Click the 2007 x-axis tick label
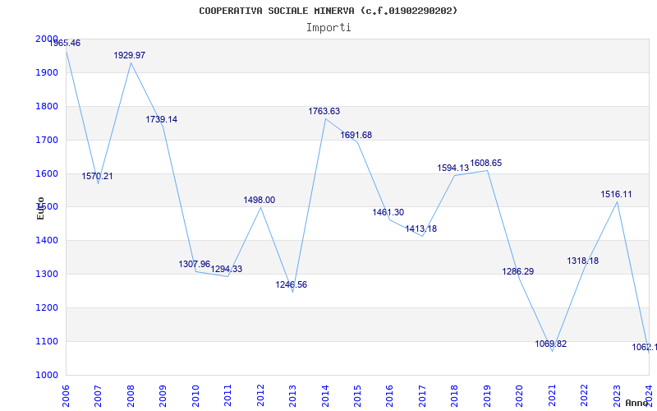 98,395
